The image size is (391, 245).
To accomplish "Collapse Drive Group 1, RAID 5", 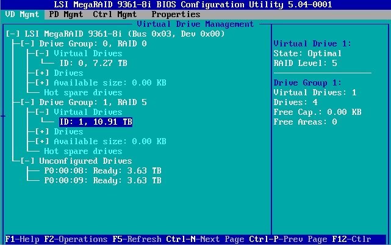I will coord(27,103).
